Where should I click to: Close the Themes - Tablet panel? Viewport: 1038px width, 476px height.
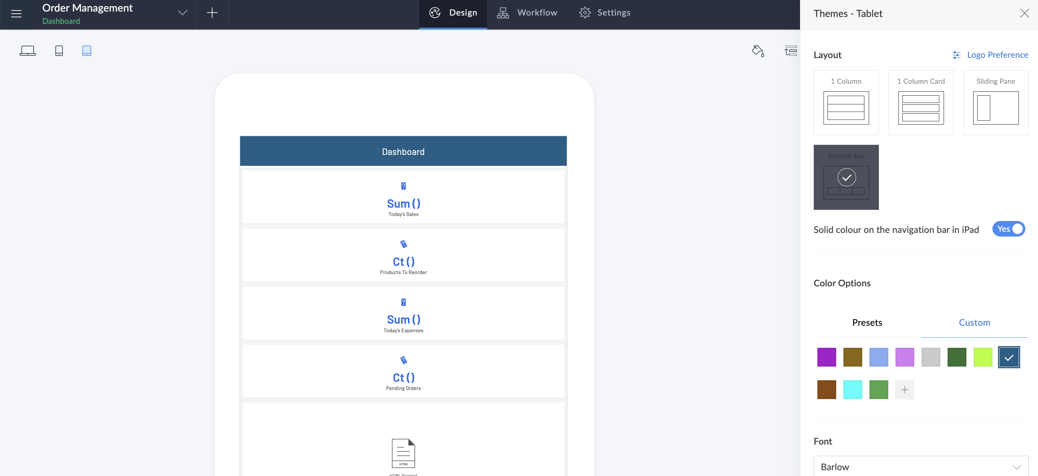pyautogui.click(x=1024, y=13)
